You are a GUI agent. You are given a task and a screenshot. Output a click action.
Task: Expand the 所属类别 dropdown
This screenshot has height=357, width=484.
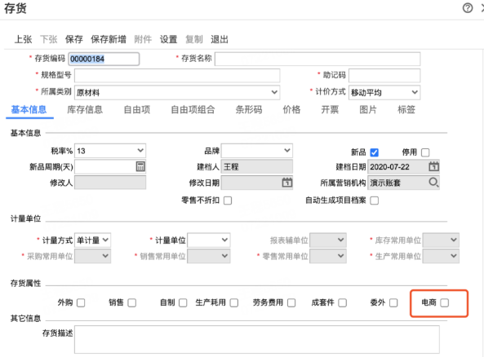(177, 92)
